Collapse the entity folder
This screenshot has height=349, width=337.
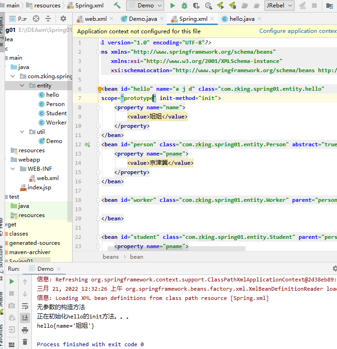click(22, 86)
